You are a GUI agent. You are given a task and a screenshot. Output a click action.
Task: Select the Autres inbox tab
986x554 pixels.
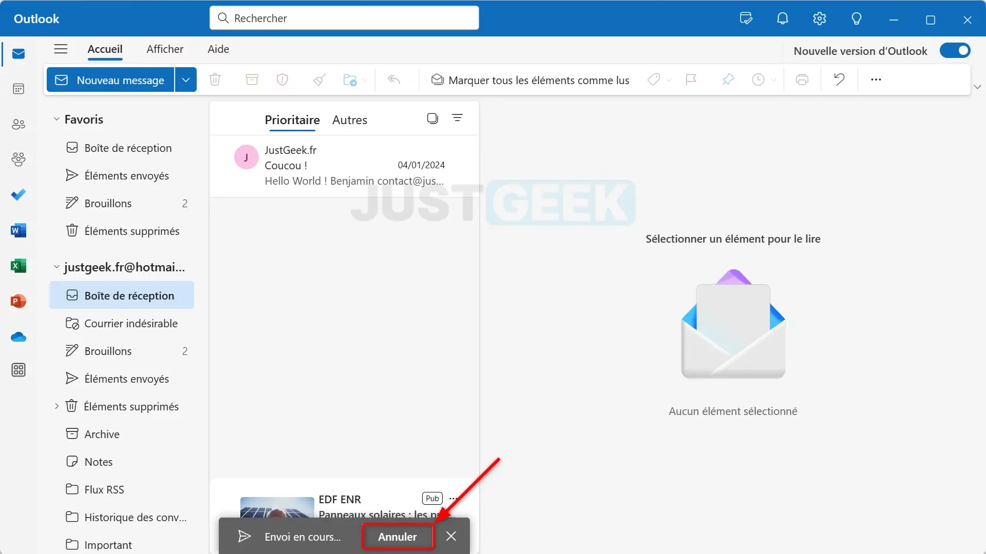tap(350, 120)
